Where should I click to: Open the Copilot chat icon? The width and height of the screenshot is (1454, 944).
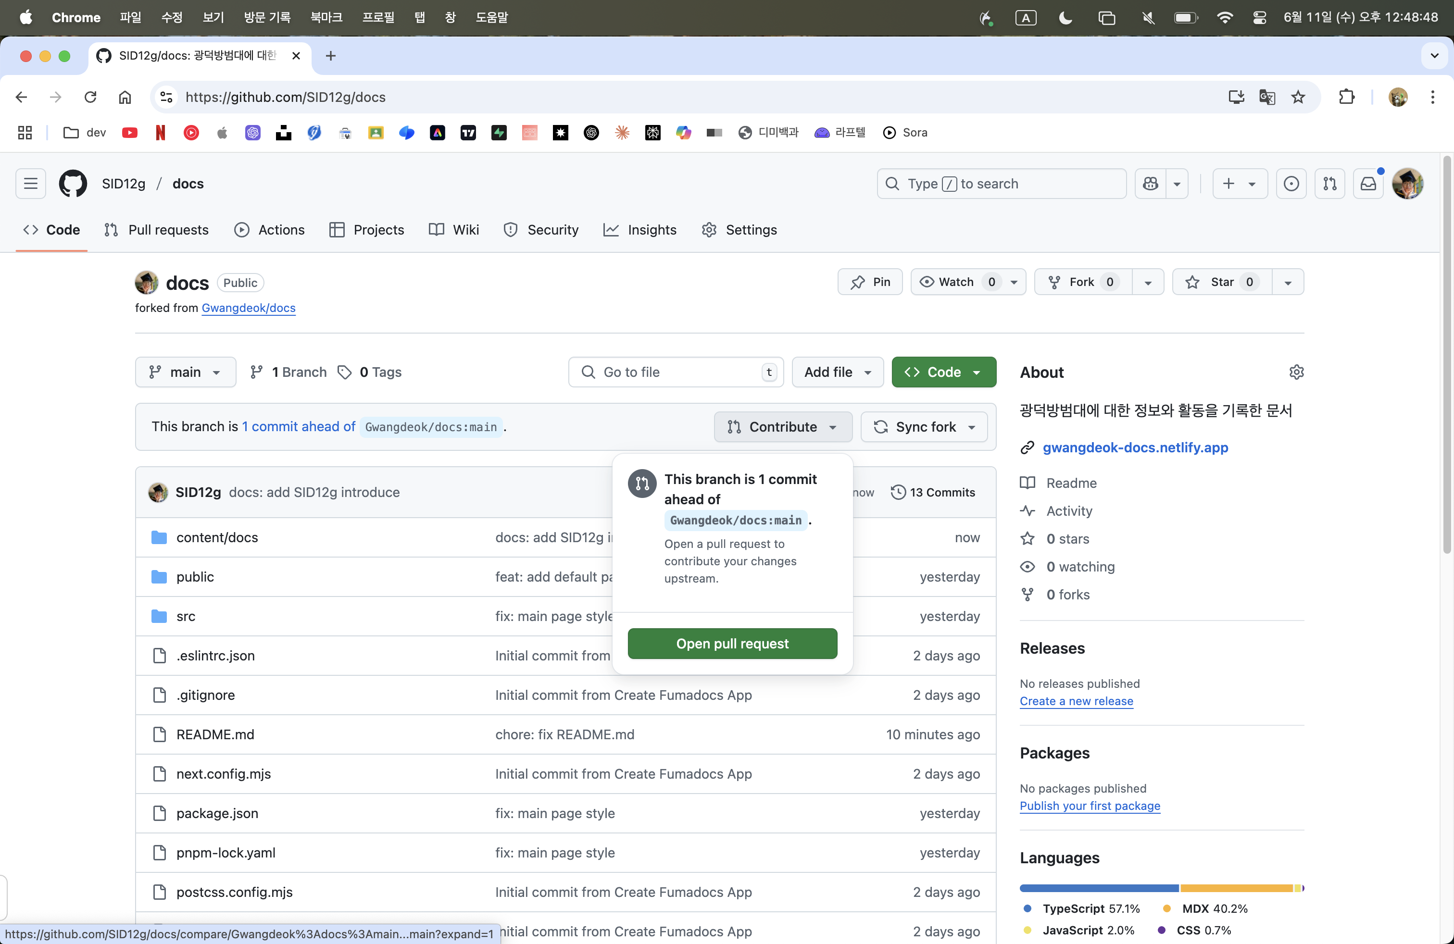click(x=1151, y=183)
